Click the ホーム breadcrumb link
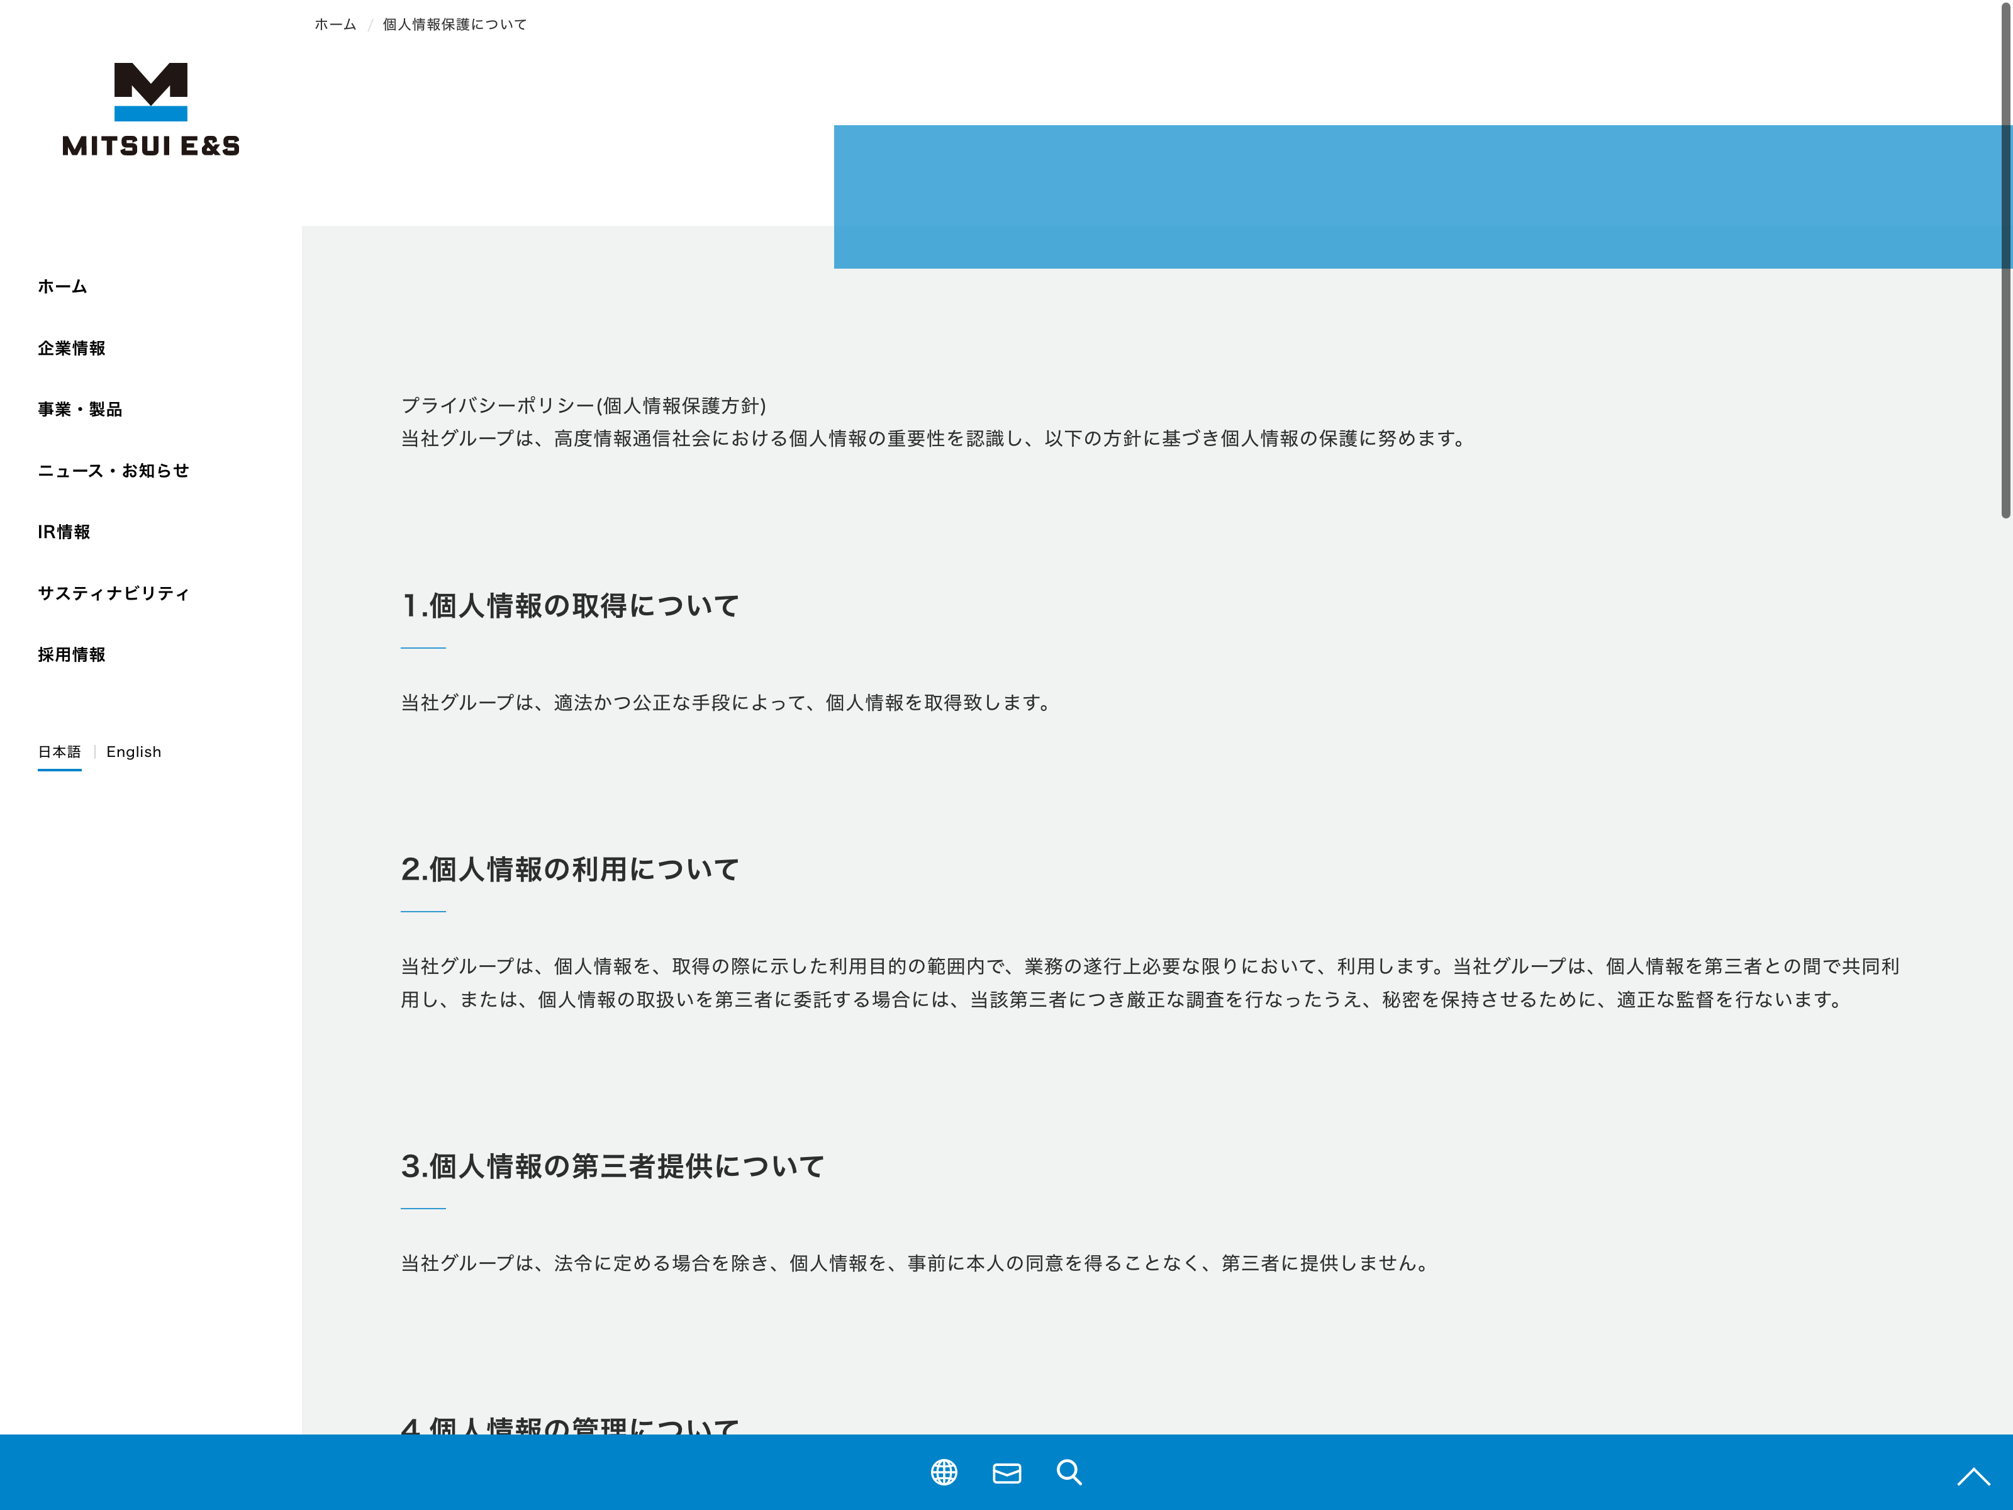The width and height of the screenshot is (2013, 1510). 335,25
